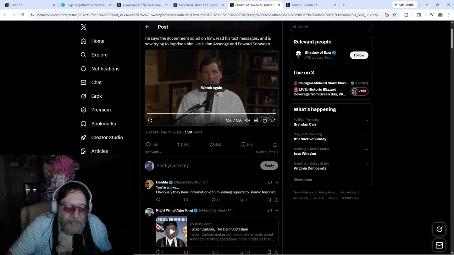Open Premium in the sidebar
454x255 pixels.
click(x=96, y=110)
